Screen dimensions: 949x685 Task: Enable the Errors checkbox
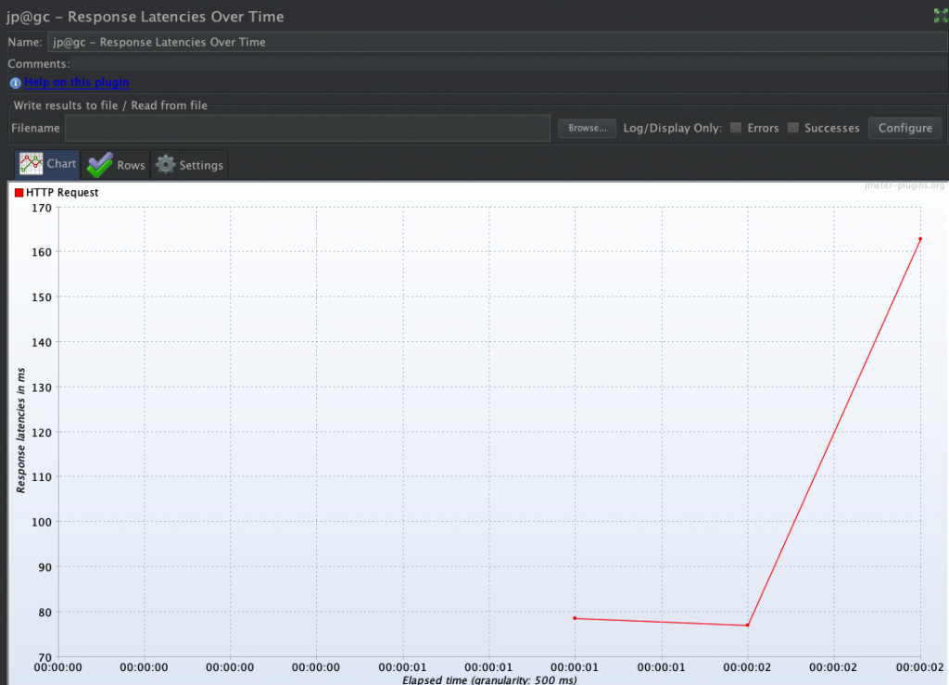[736, 128]
